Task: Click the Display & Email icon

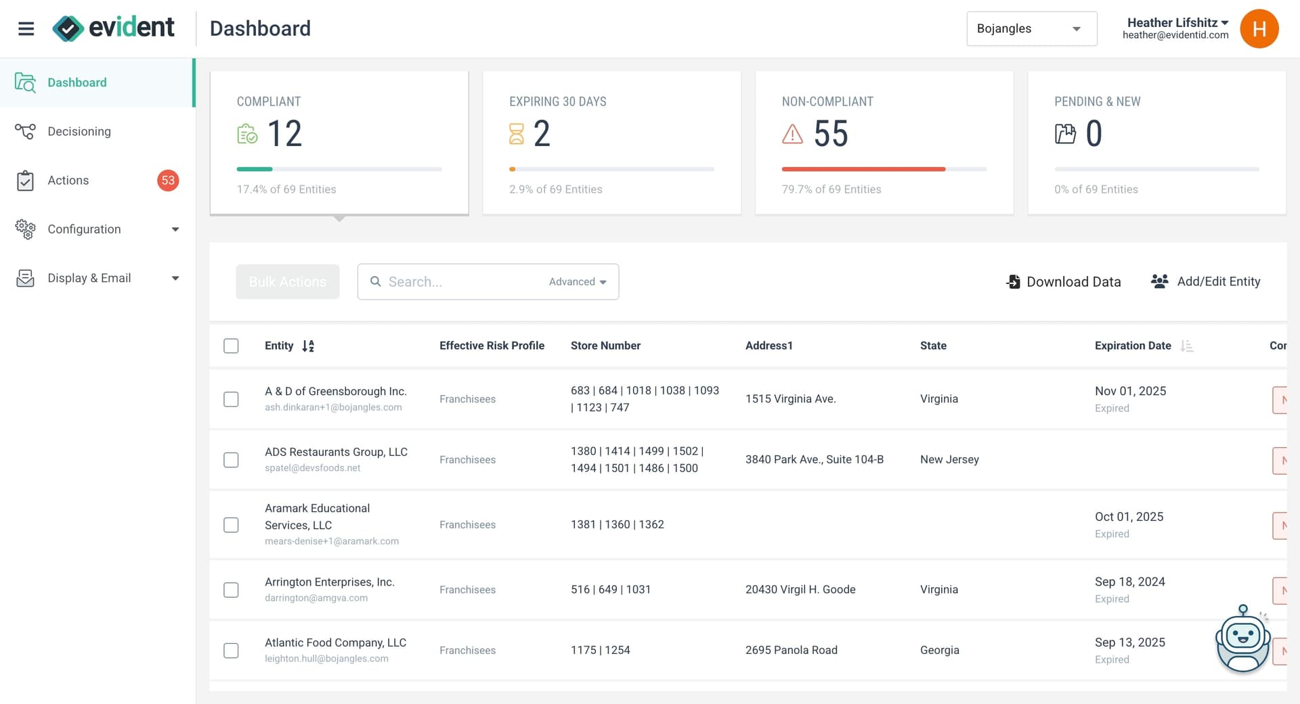Action: click(25, 278)
